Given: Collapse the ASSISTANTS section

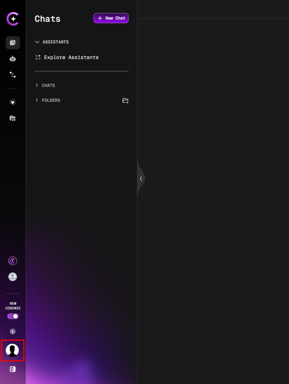Looking at the screenshot, I should (x=37, y=42).
